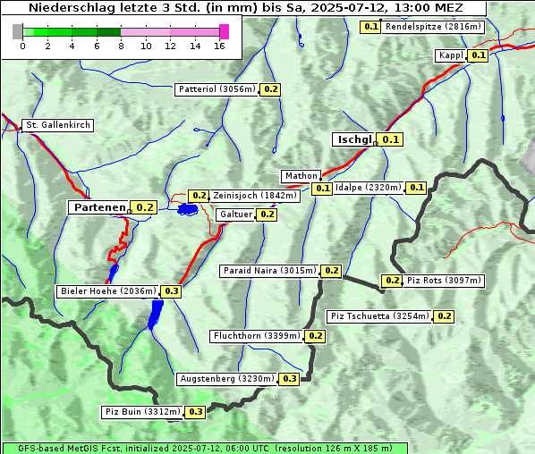This screenshot has height=454, width=535.
Task: Click the GFS-based MetGIS forecast footer
Action: [205, 449]
